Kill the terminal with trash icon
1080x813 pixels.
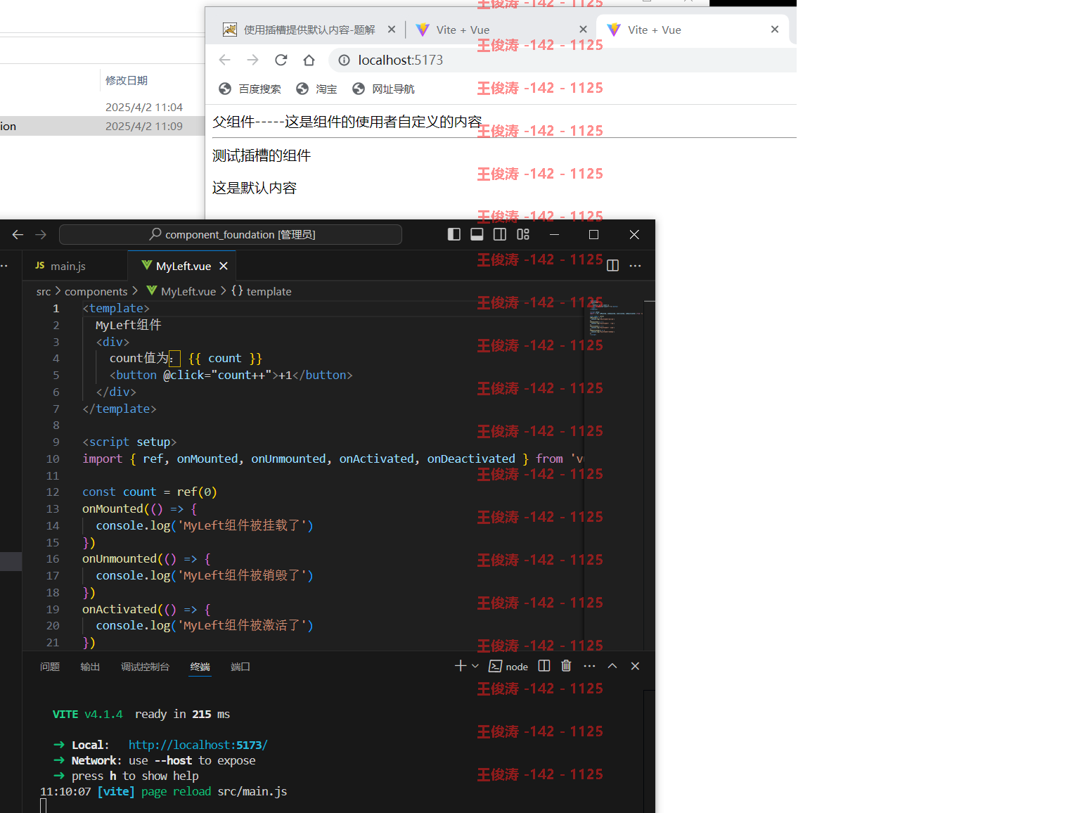click(x=567, y=666)
